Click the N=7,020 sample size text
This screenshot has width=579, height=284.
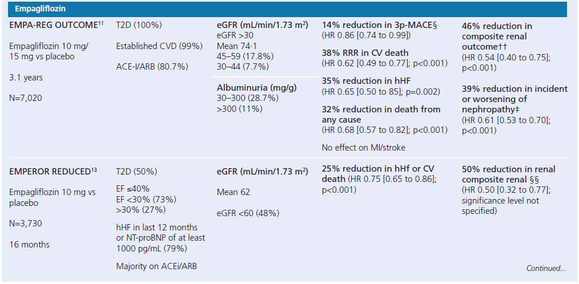(x=26, y=98)
